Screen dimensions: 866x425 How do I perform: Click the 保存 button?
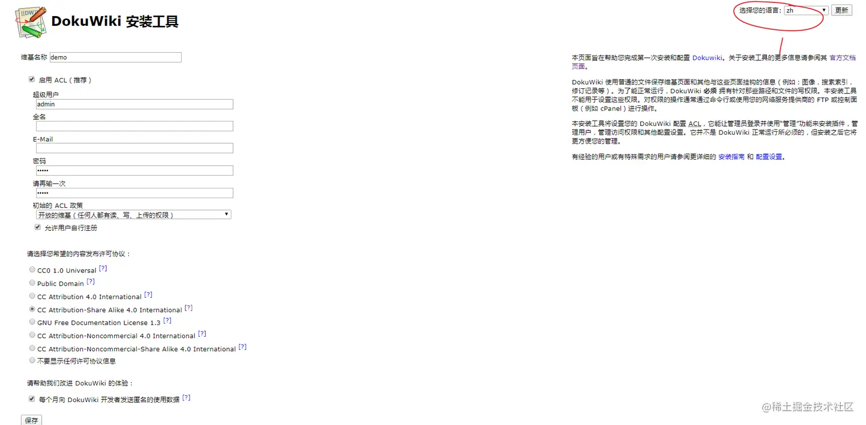pos(31,420)
